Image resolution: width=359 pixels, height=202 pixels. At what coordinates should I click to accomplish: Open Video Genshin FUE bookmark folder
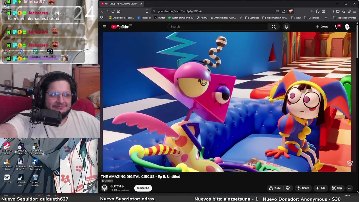click(275, 18)
